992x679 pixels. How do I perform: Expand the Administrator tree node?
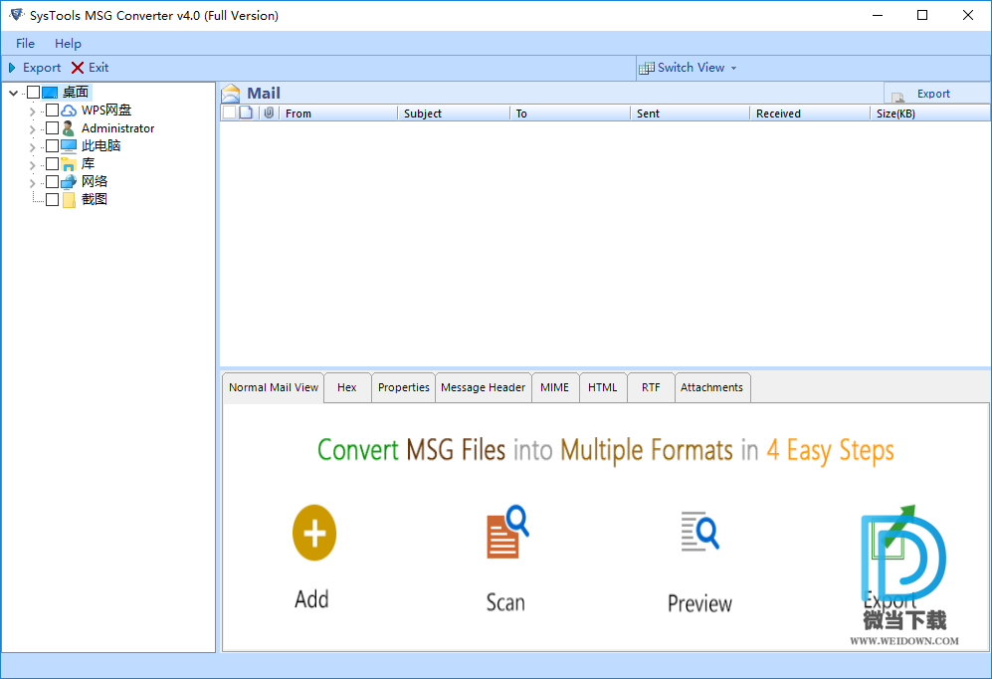coord(32,129)
